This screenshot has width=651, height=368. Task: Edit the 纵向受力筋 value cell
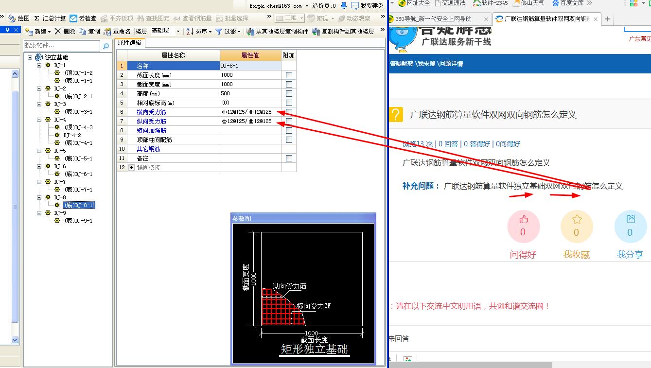[250, 121]
